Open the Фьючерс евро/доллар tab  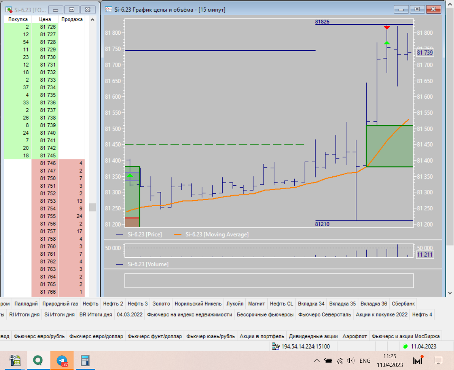pos(96,336)
